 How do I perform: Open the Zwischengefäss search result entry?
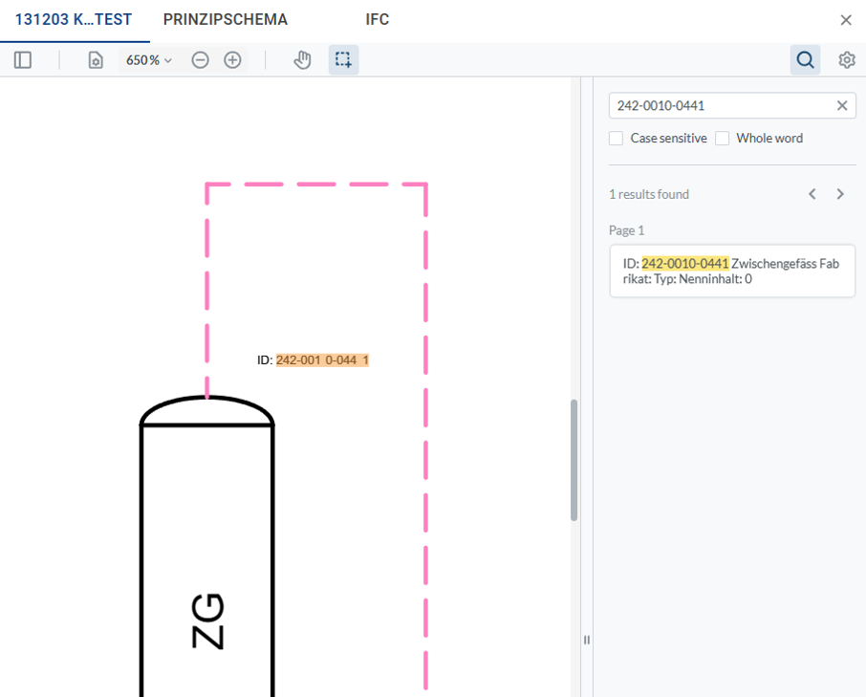pyautogui.click(x=731, y=272)
